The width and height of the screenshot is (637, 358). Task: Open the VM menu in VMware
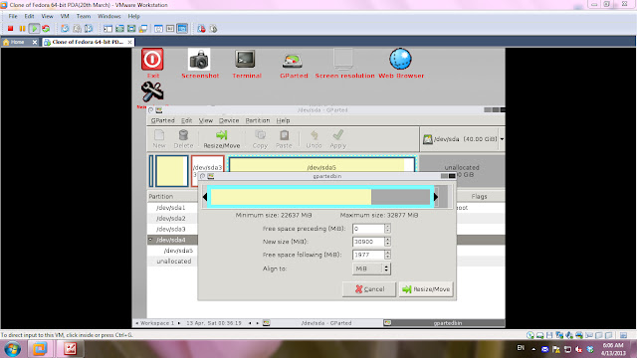coord(64,16)
